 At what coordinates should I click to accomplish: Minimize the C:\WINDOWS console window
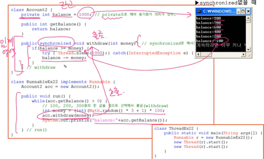(238, 11)
